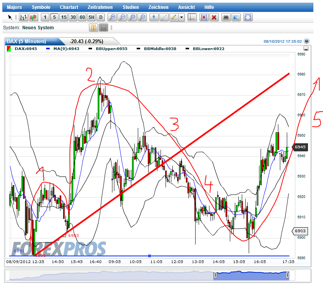
Task: Set the 5 minute timeframe
Action: pos(54,17)
